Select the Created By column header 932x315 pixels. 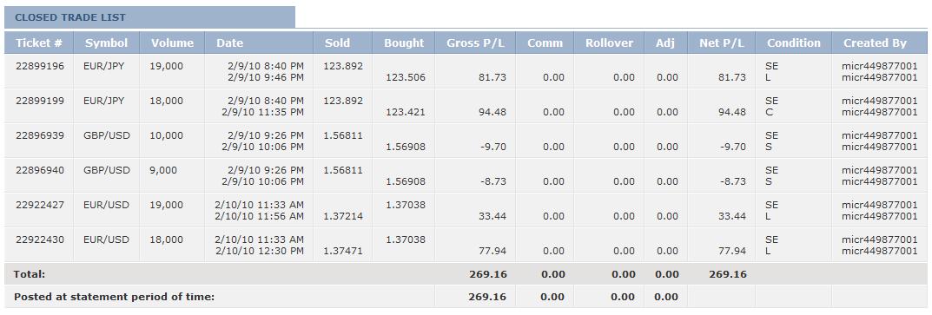point(875,43)
